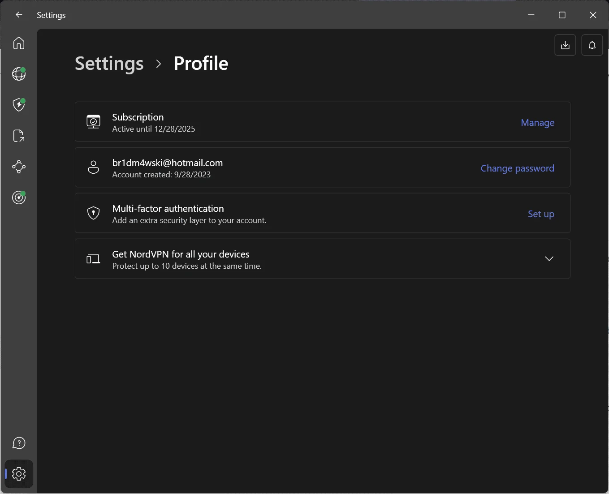Select the Multi-factor authentication row
The image size is (609, 494).
click(322, 213)
